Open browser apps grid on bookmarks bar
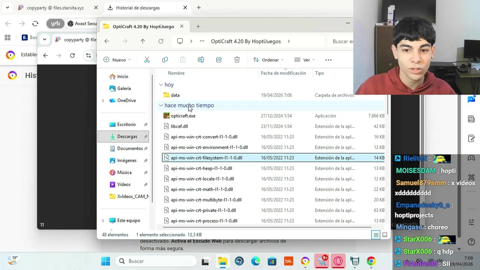The width and height of the screenshot is (480, 270). tap(7, 37)
